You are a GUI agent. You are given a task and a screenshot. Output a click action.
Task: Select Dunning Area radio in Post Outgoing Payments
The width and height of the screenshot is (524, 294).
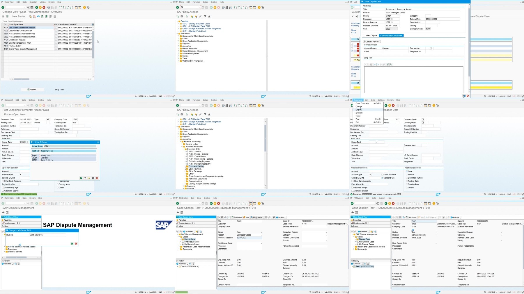57,184
